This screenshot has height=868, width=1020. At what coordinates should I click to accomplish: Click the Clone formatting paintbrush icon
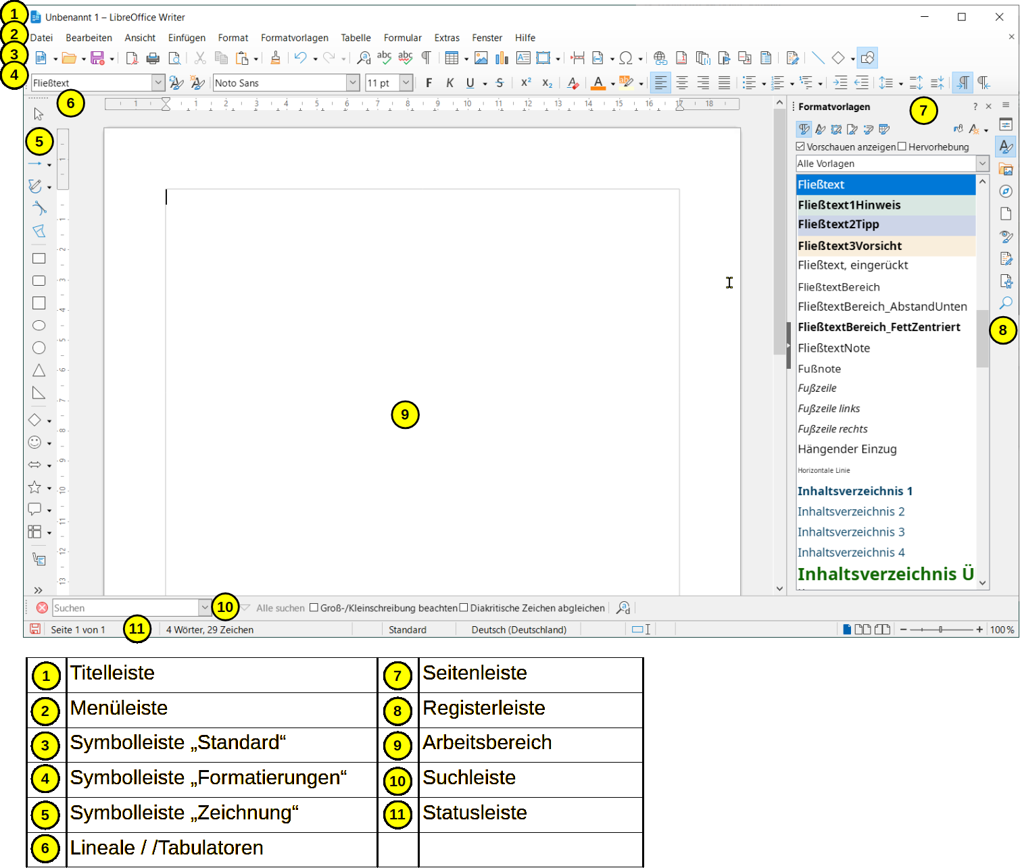pos(275,59)
